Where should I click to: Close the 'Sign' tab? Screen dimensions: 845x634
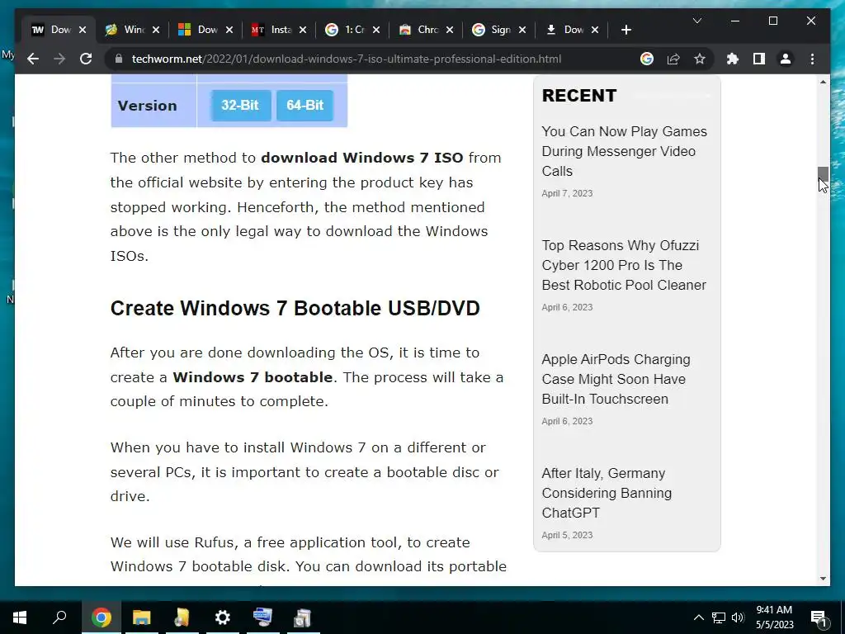(522, 31)
